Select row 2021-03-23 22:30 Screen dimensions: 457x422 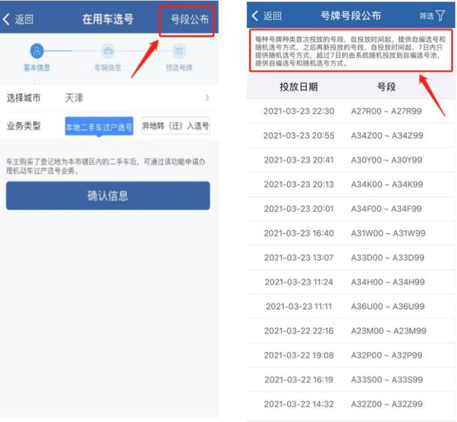click(x=351, y=111)
